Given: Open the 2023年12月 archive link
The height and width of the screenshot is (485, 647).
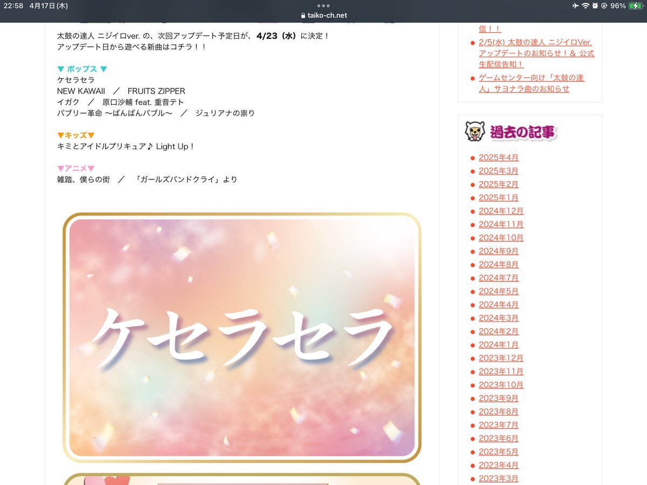Looking at the screenshot, I should tap(501, 358).
